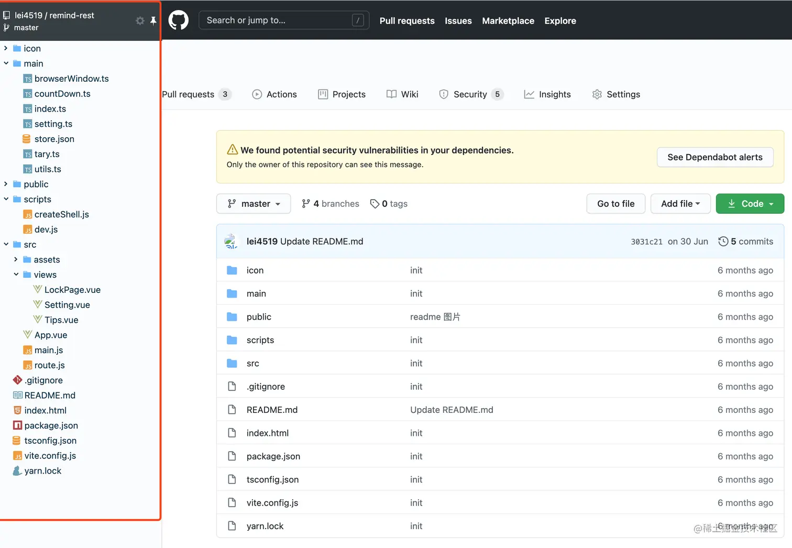The height and width of the screenshot is (548, 792).
Task: Click folder icon of public row
Action: [x=232, y=317]
